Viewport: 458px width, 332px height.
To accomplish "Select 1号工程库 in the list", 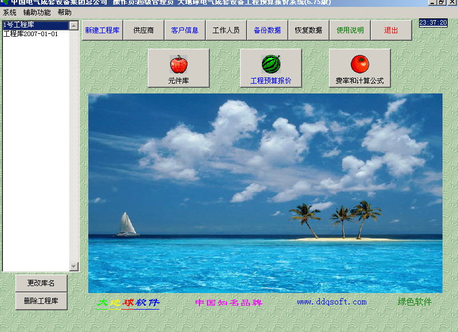I will (x=36, y=25).
